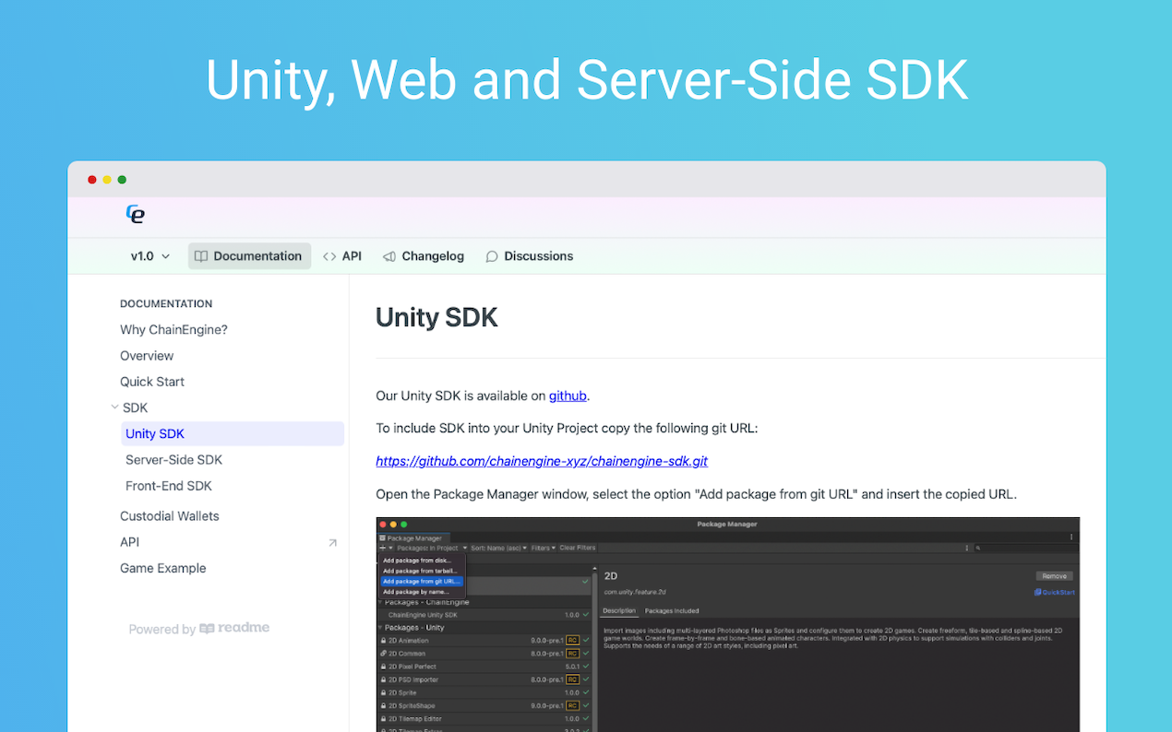Screen dimensions: 1172x732
Task: Open the v1.0 version dropdown
Action: click(x=150, y=256)
